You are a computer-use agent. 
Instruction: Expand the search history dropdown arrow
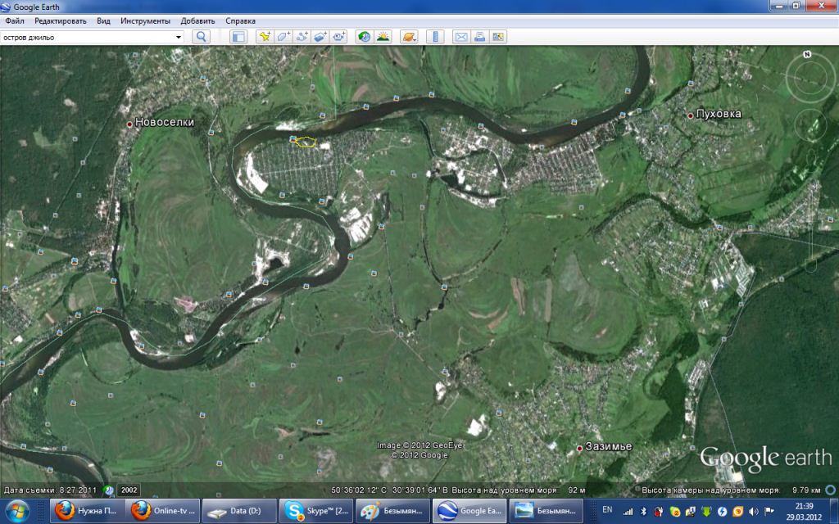[179, 37]
